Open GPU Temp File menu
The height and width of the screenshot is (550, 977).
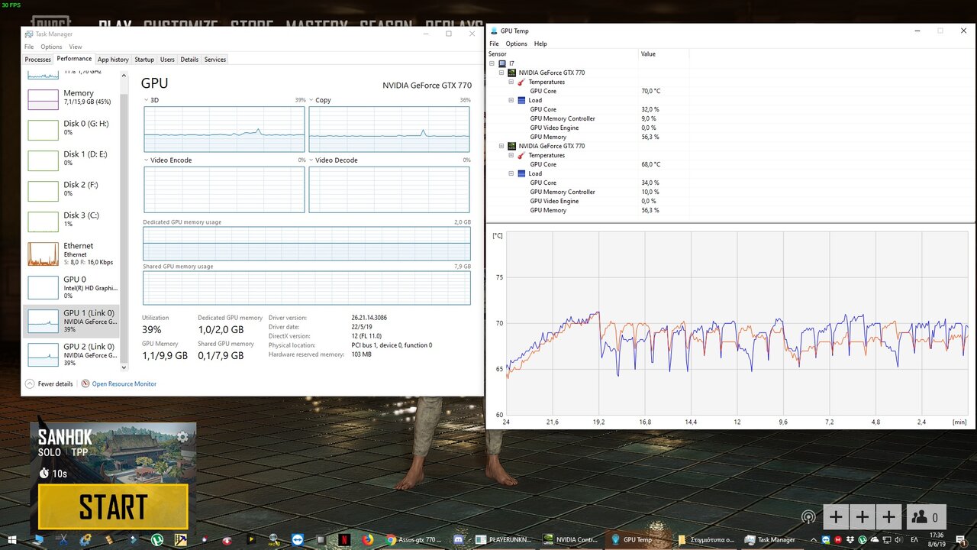[x=495, y=44]
